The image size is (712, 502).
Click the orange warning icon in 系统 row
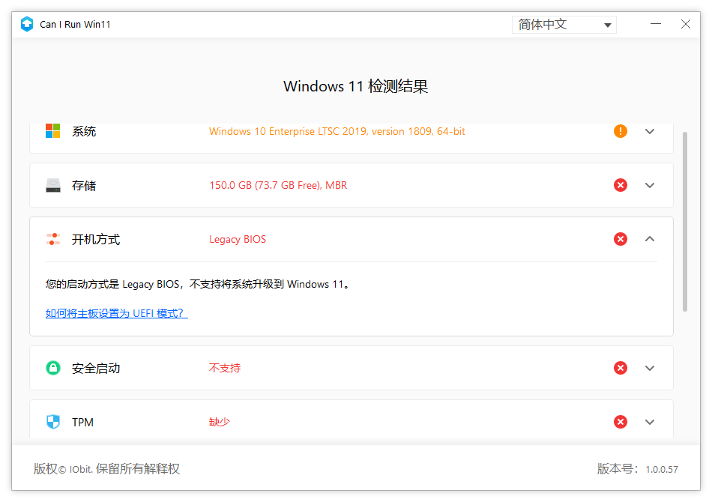tap(621, 131)
